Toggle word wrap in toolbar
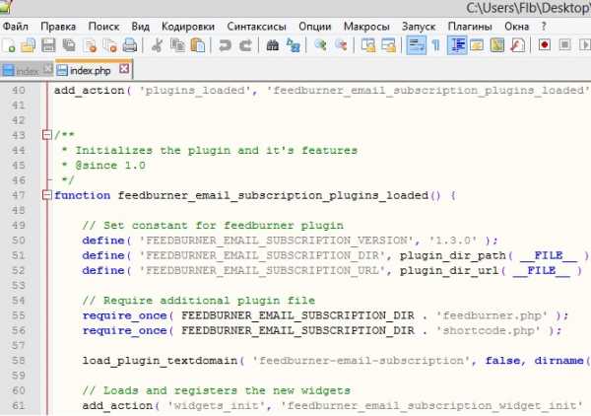591x416 pixels. tap(415, 44)
